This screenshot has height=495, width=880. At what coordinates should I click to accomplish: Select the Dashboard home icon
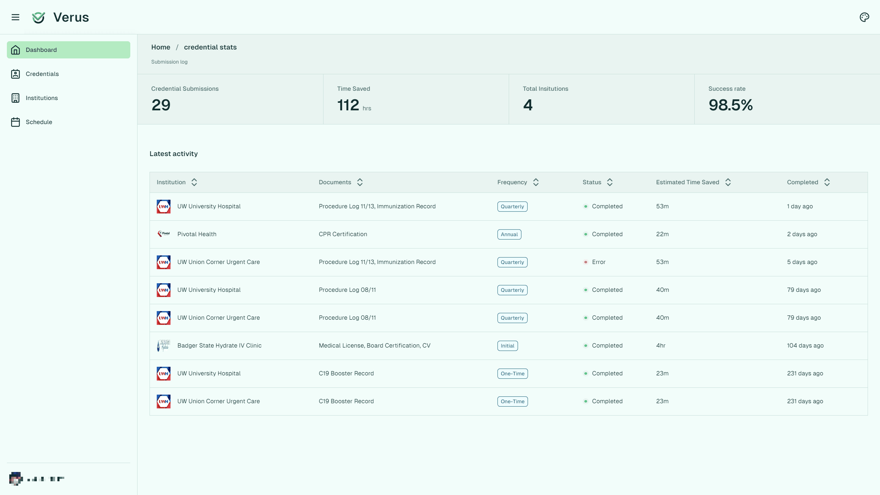[16, 49]
